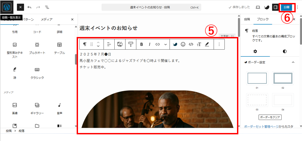Open the font size tool

coord(199,44)
